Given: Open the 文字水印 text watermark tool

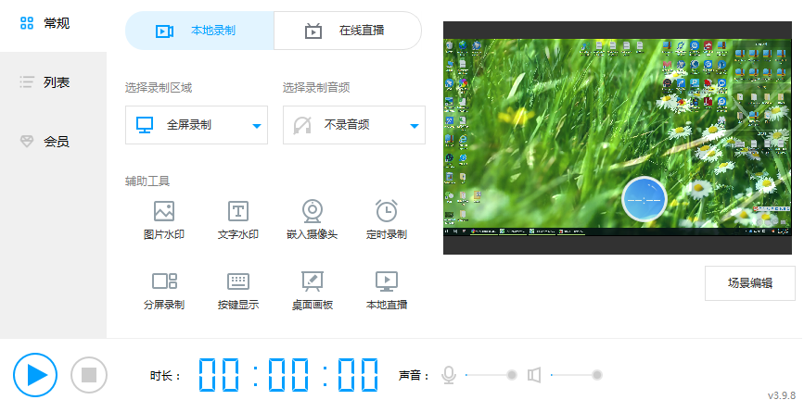Looking at the screenshot, I should point(238,220).
